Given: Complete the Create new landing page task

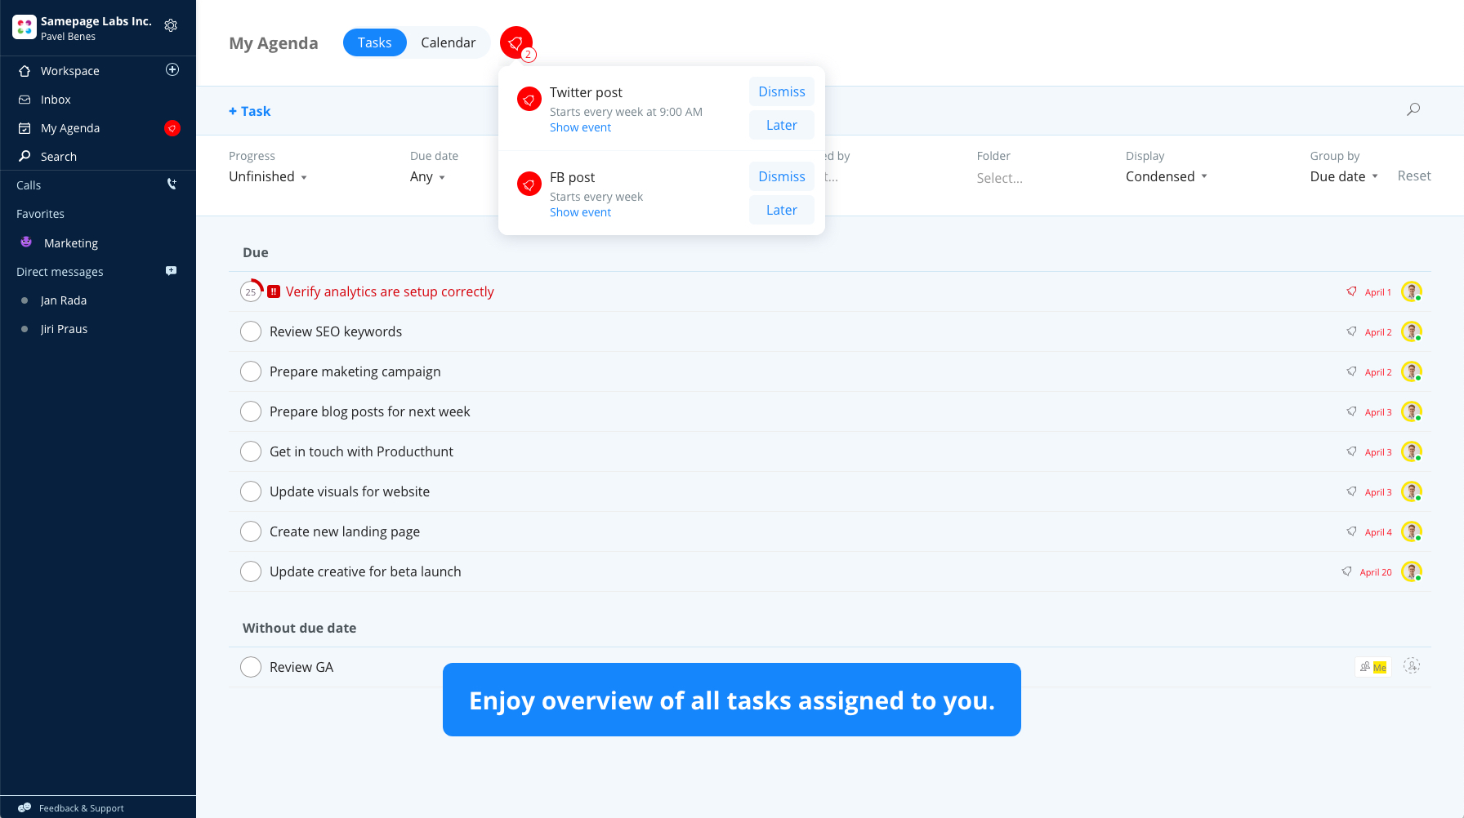Looking at the screenshot, I should tap(251, 531).
